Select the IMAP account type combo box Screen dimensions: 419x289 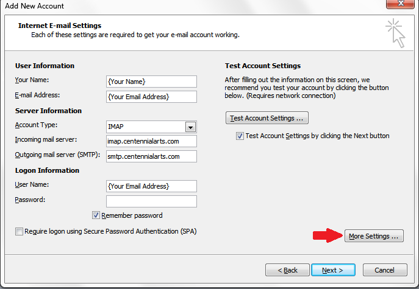151,127
